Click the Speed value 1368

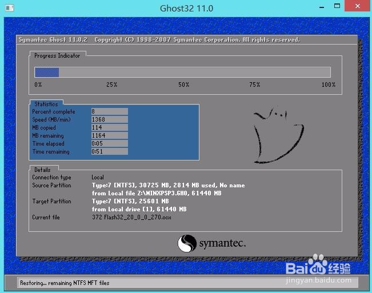[x=110, y=119]
